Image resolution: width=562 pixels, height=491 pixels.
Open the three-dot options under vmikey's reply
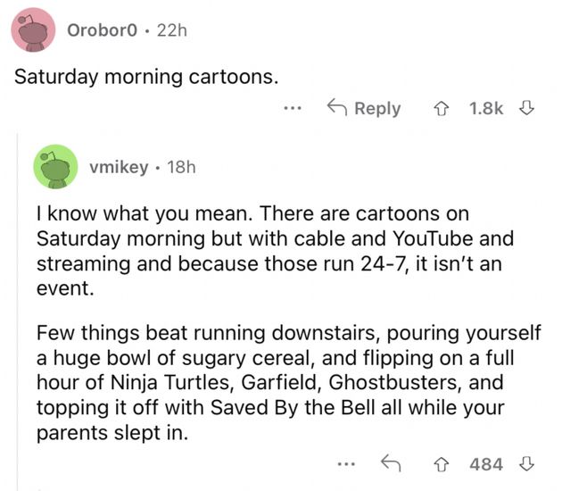coord(346,464)
